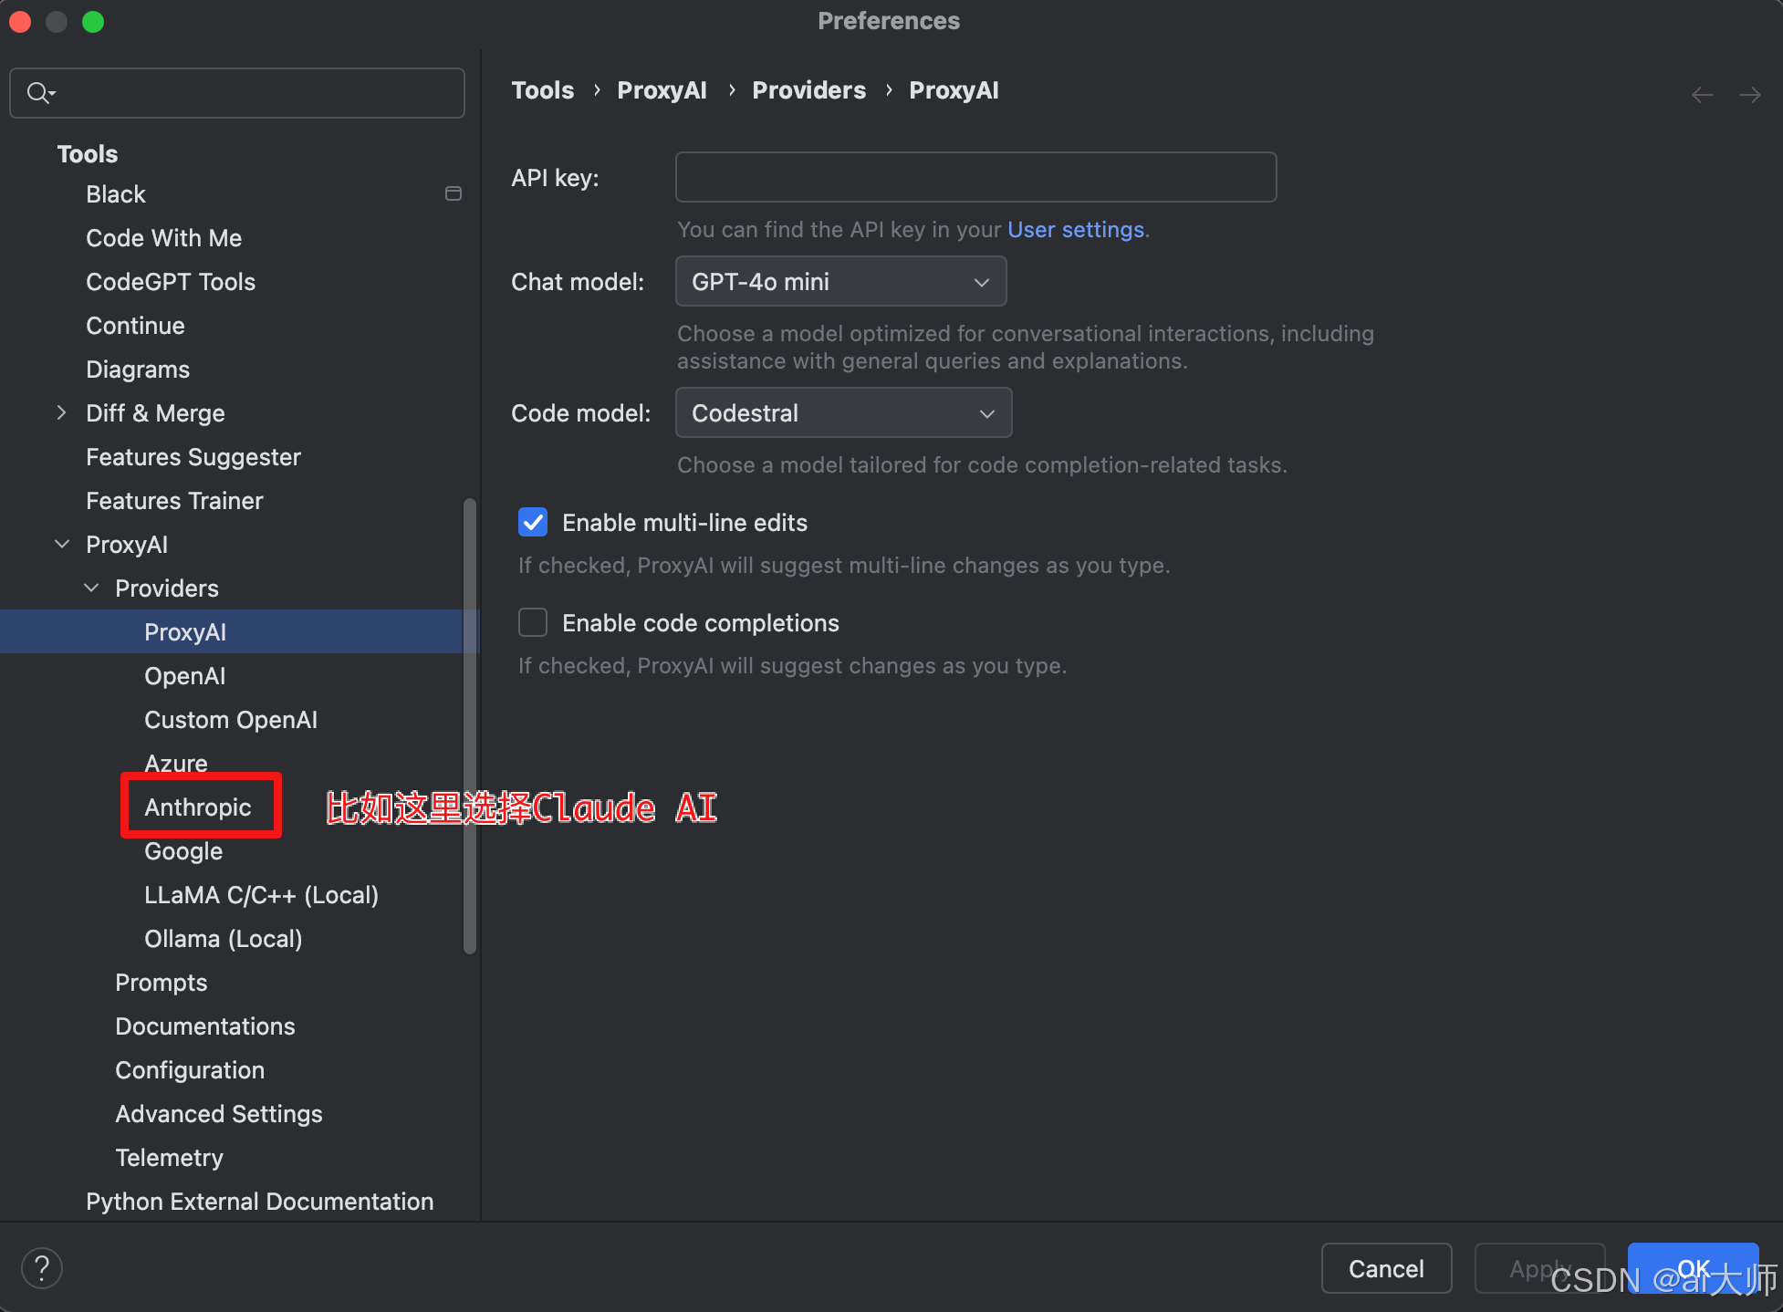Screen dimensions: 1783x1312
Task: Open the Chat model dropdown
Action: (x=840, y=282)
